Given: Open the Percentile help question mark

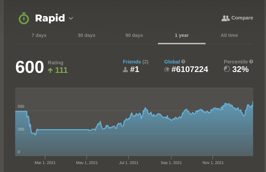Looking at the screenshot, I should point(251,62).
